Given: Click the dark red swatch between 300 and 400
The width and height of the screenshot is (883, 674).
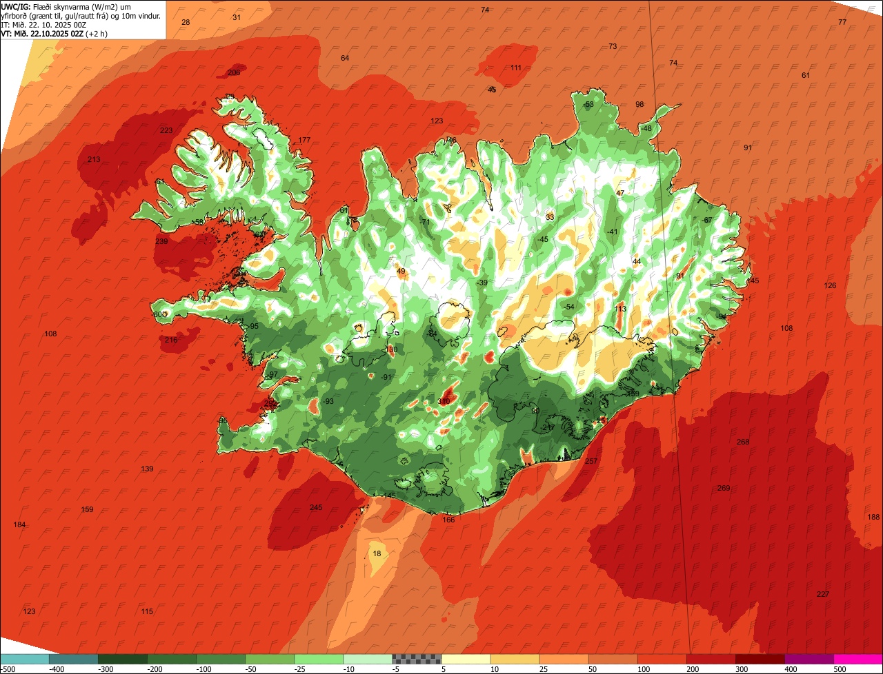Looking at the screenshot, I should click(760, 659).
